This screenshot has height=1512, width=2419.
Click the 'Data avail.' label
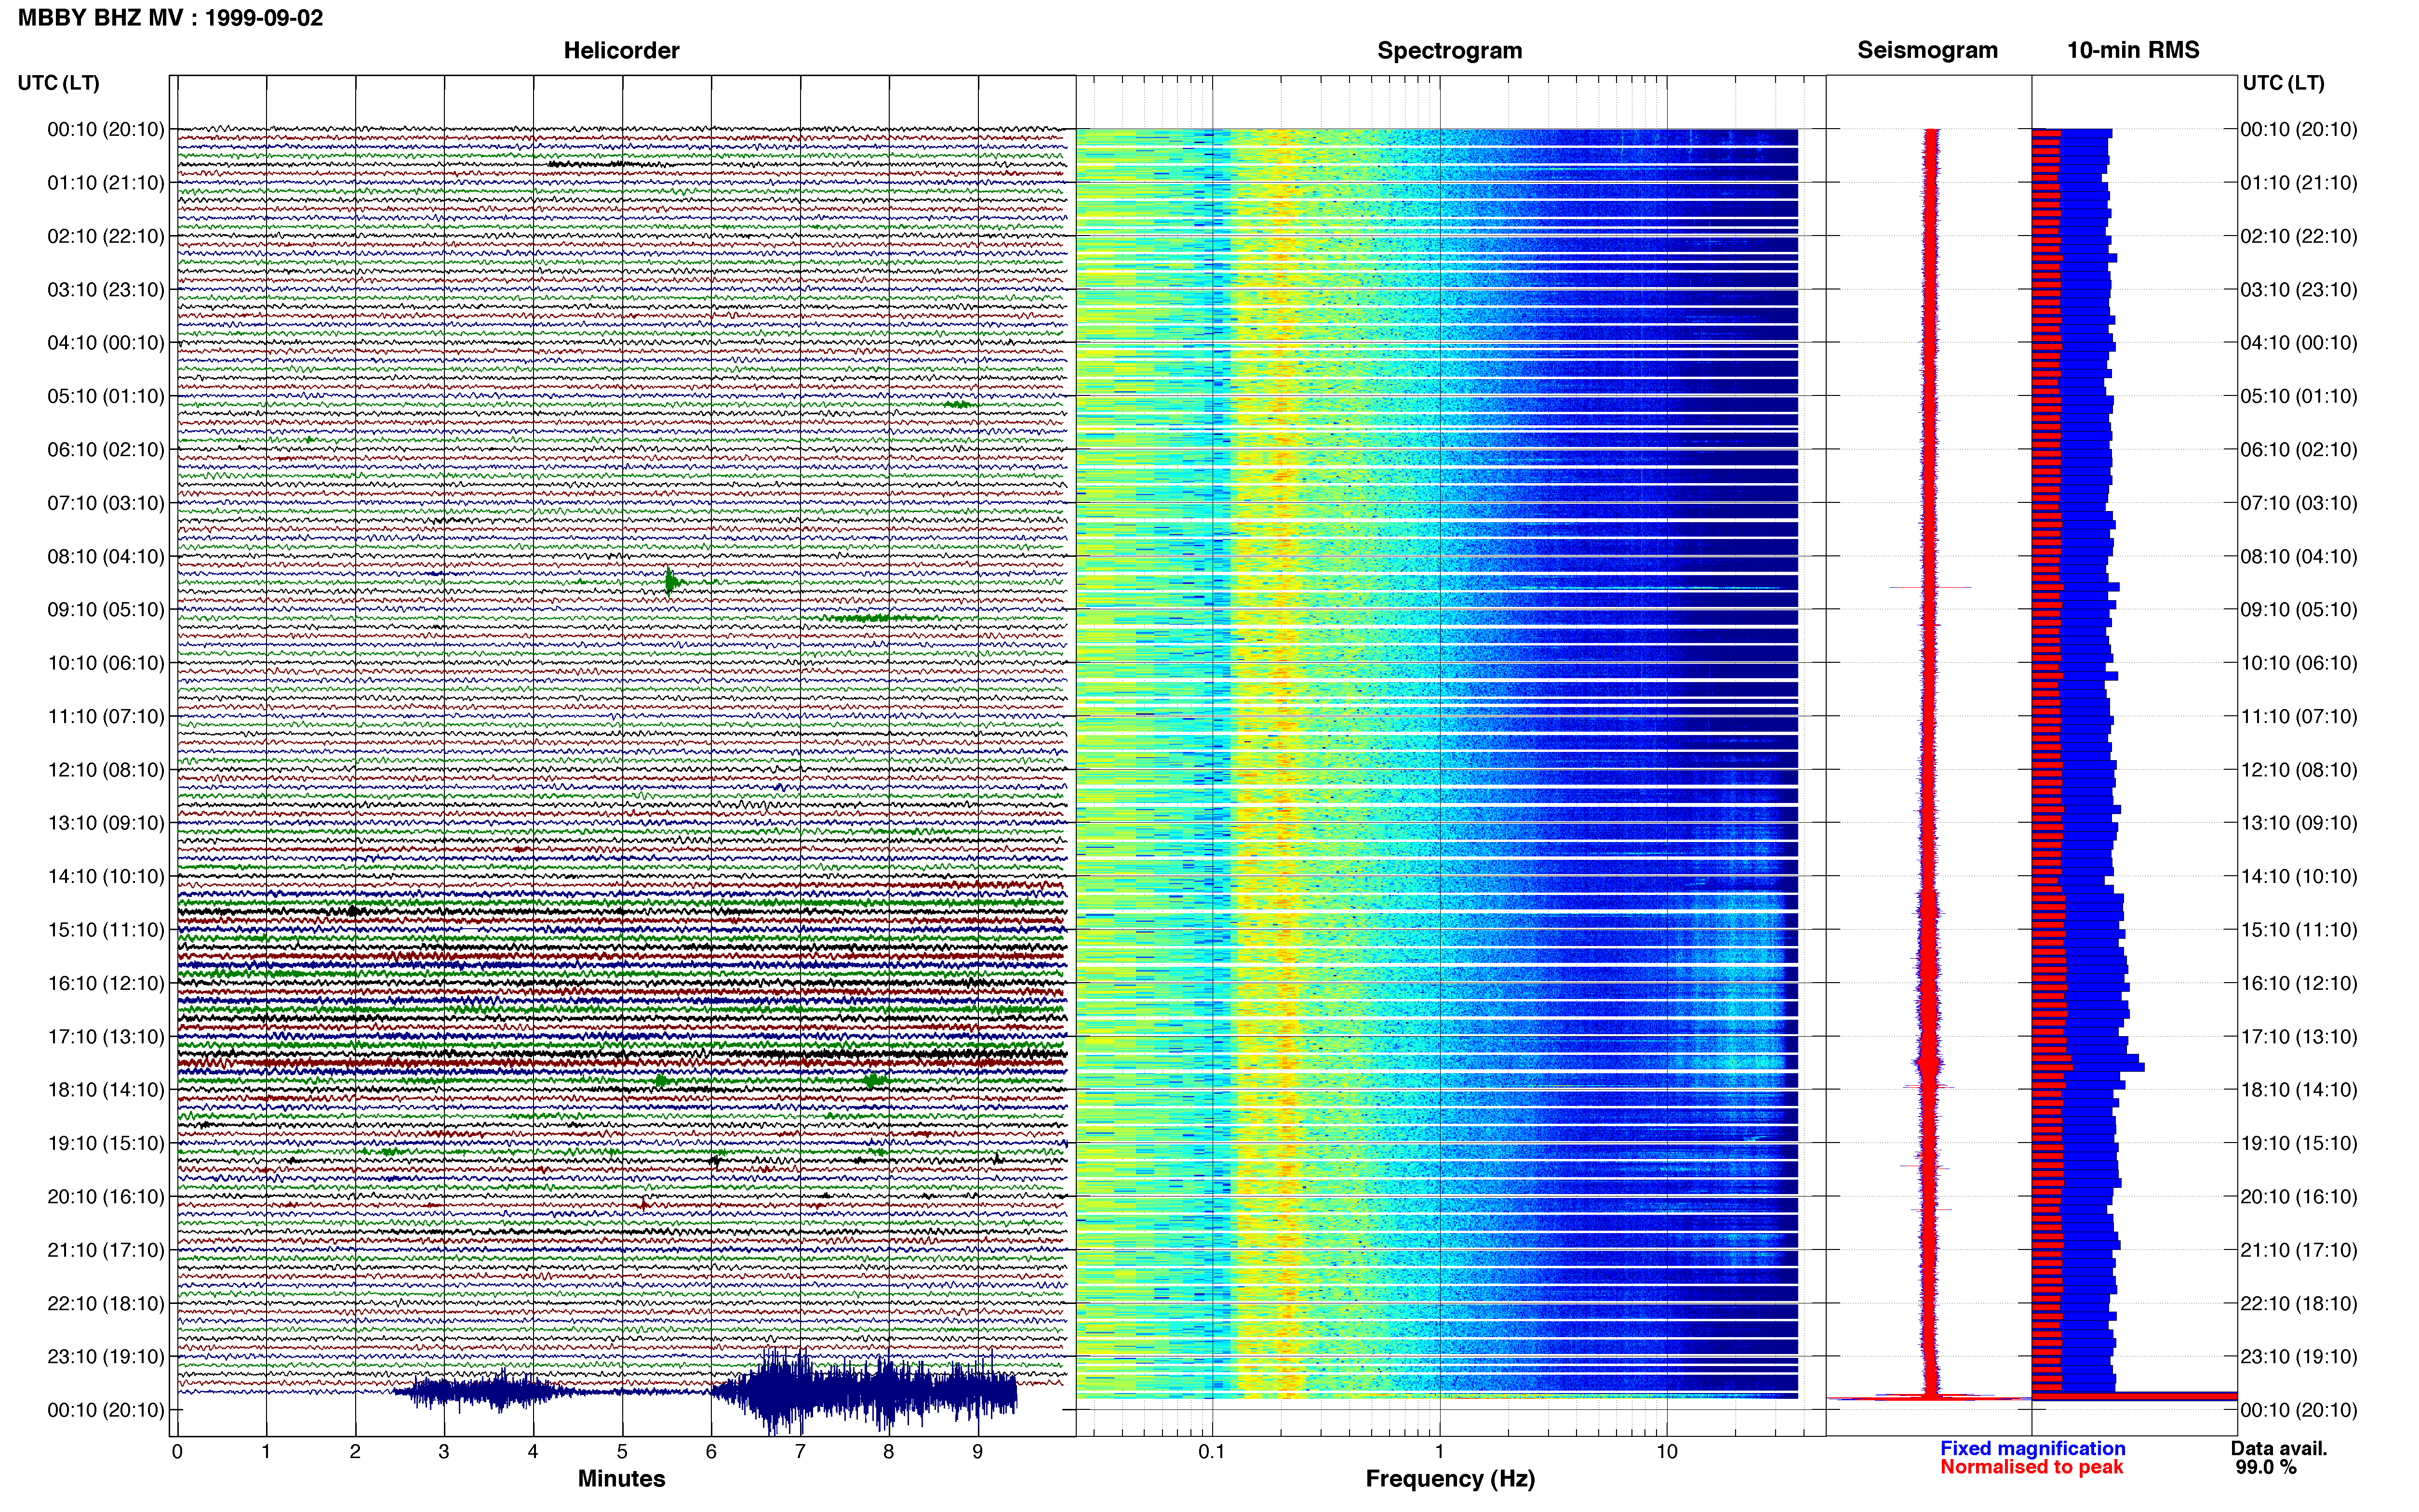tap(2279, 1449)
